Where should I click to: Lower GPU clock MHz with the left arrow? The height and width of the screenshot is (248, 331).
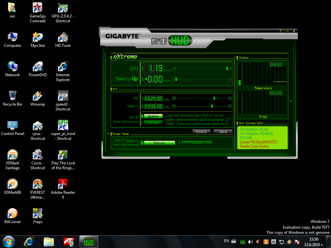coord(174,98)
